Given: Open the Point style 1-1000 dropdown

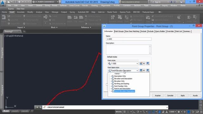Looking at the screenshot, I should point(123,63).
